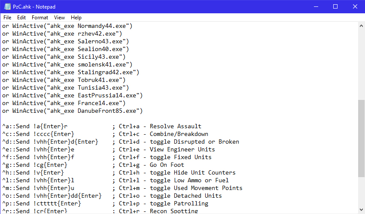Open the Format menu
The image size is (365, 214).
40,18
